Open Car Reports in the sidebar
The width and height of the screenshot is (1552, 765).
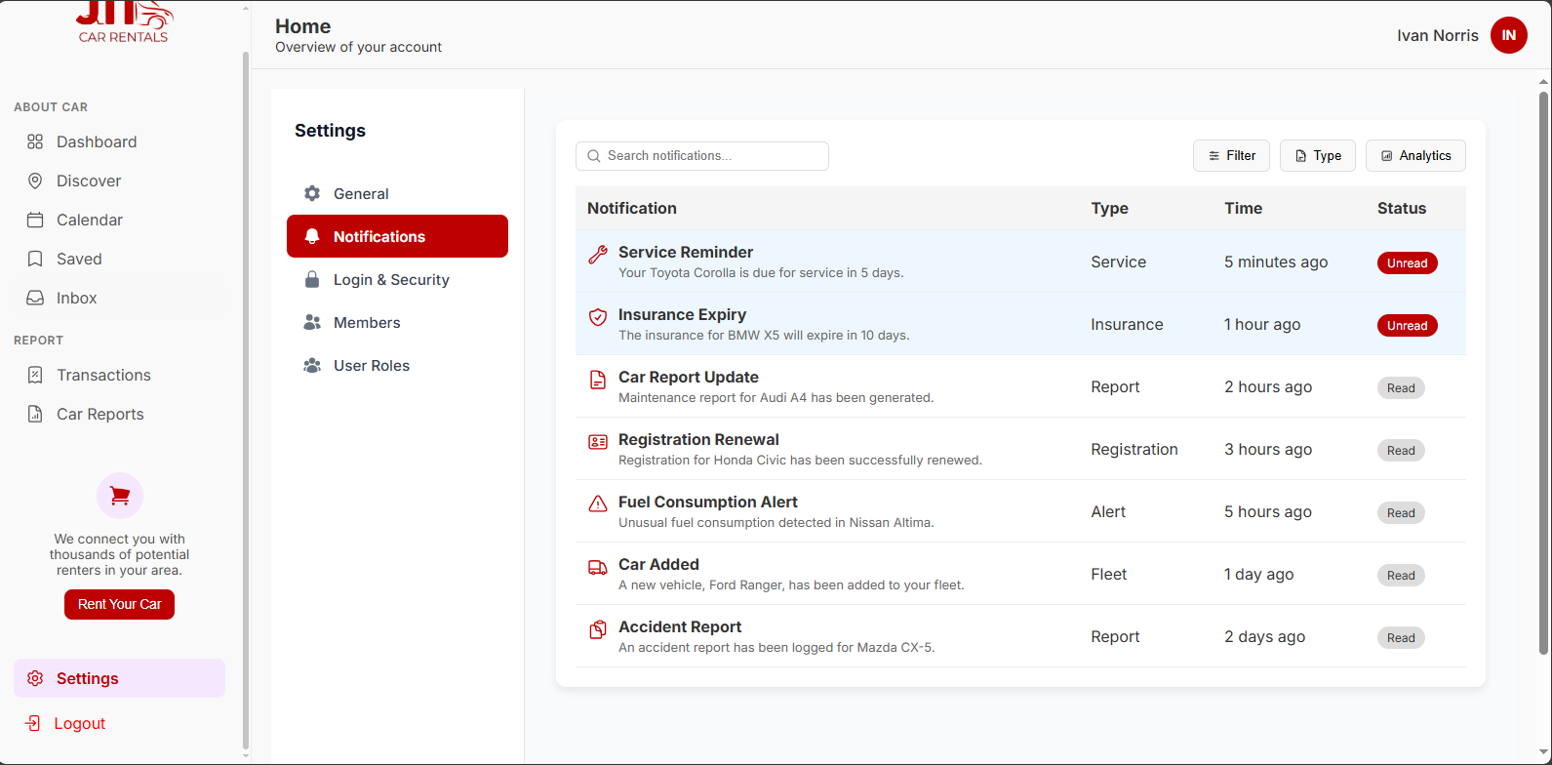click(x=119, y=414)
